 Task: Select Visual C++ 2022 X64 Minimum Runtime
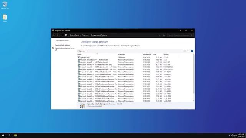98,99
